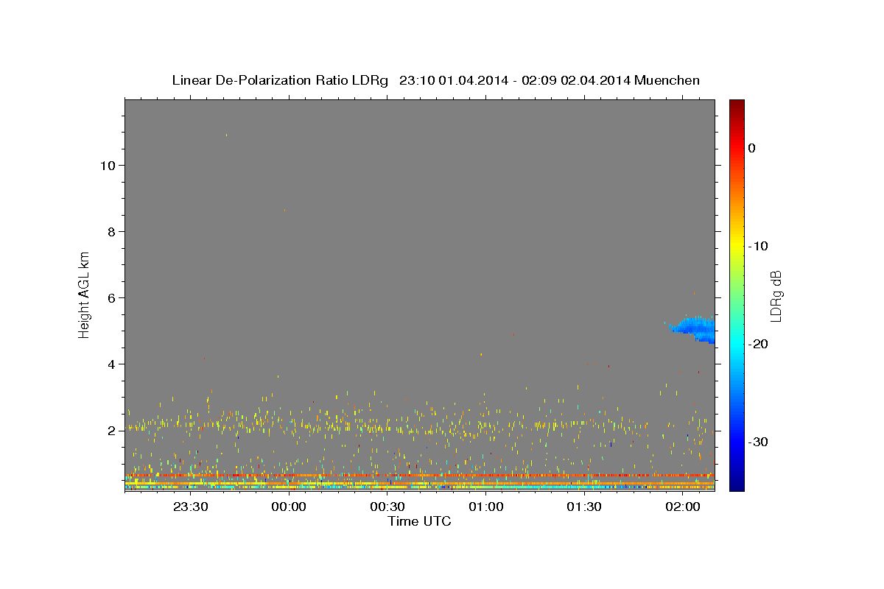Click the 10 km height tick label

coord(108,166)
